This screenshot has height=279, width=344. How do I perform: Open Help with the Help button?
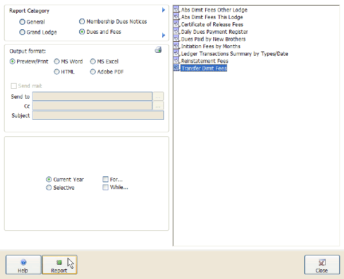[23, 265]
